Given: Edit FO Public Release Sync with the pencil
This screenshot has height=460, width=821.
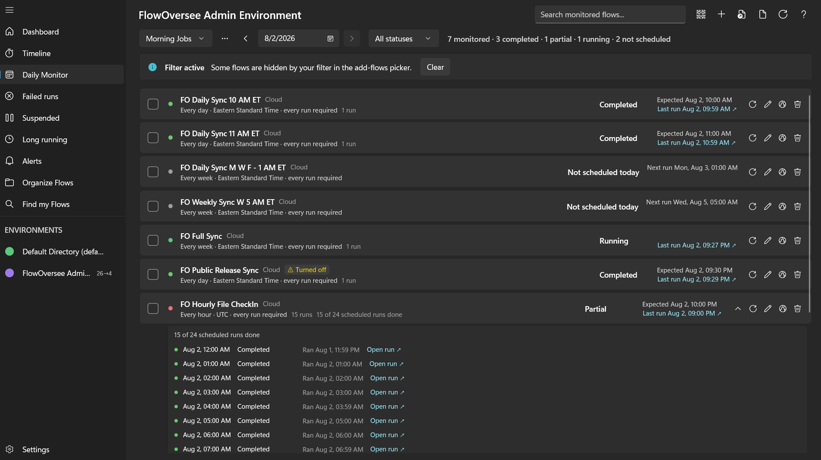Looking at the screenshot, I should (767, 275).
